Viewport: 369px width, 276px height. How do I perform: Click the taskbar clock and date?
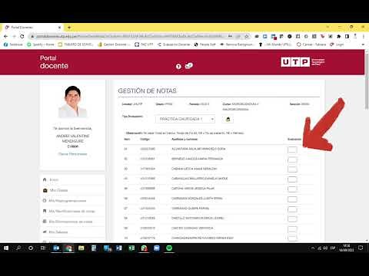347,248
